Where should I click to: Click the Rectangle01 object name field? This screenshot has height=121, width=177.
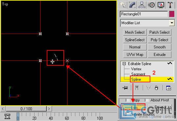coord(144,14)
